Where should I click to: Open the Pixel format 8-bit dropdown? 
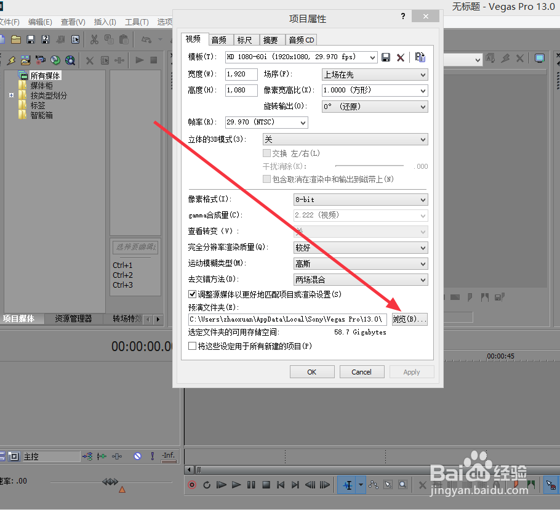click(x=361, y=200)
